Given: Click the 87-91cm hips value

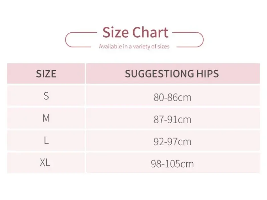Looking at the screenshot, I should pyautogui.click(x=172, y=120).
